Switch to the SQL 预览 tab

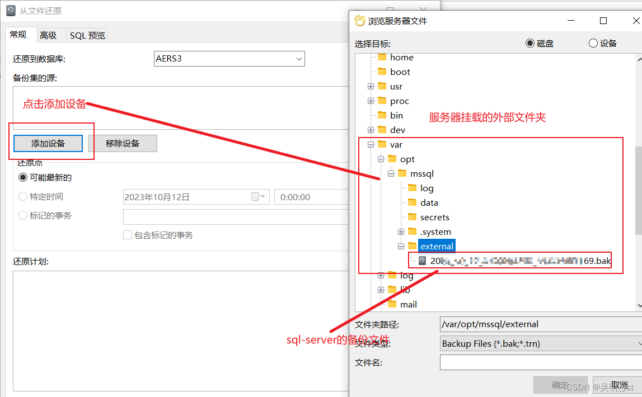click(x=88, y=36)
